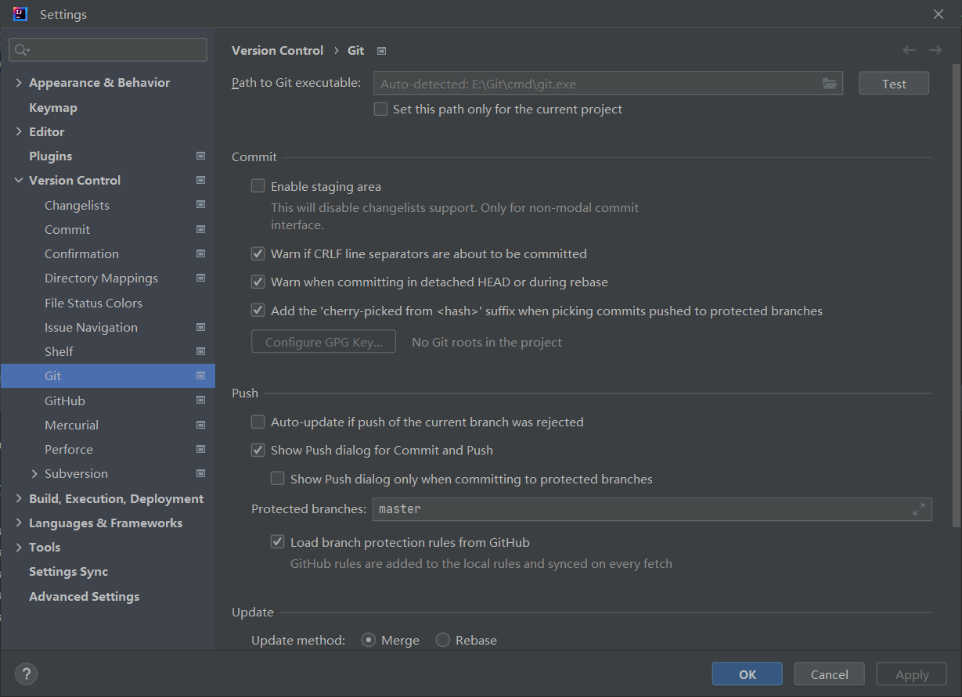962x697 pixels.
Task: Collapse the Version Control section
Action: click(x=19, y=180)
